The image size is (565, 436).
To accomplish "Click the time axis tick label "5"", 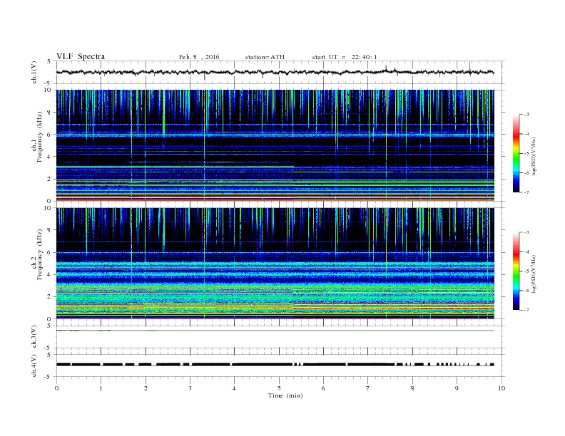I will click(x=279, y=388).
